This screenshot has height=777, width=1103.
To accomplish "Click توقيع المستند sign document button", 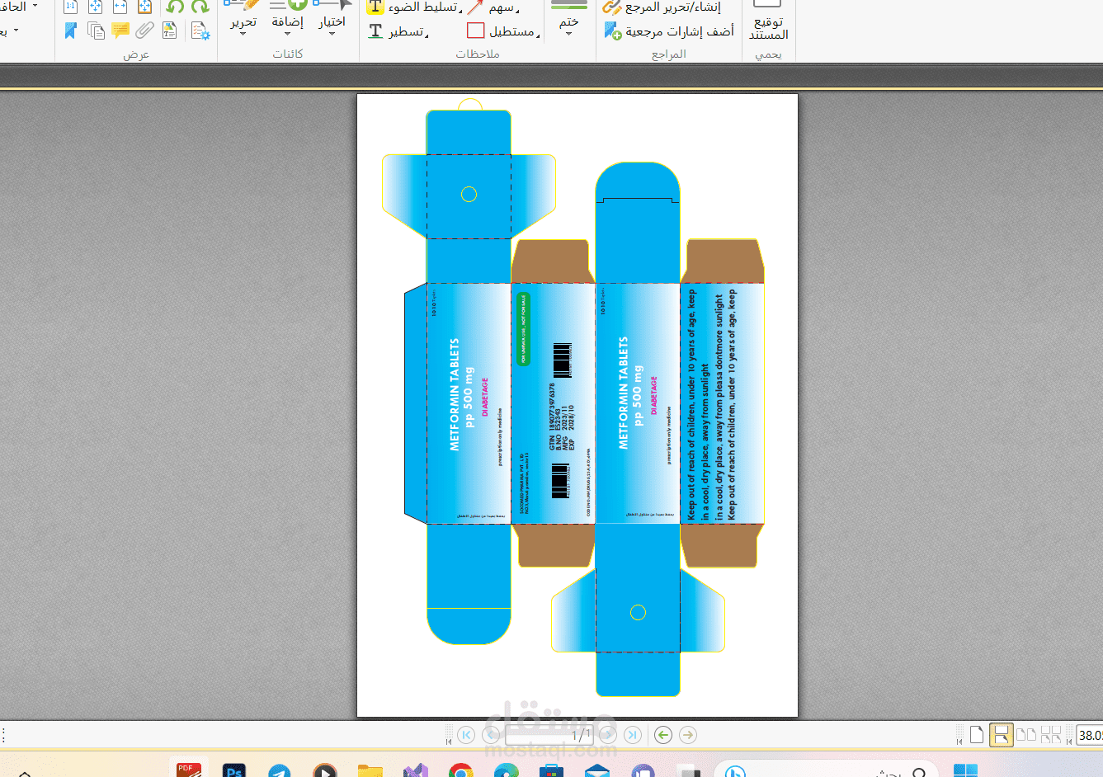I will (768, 20).
